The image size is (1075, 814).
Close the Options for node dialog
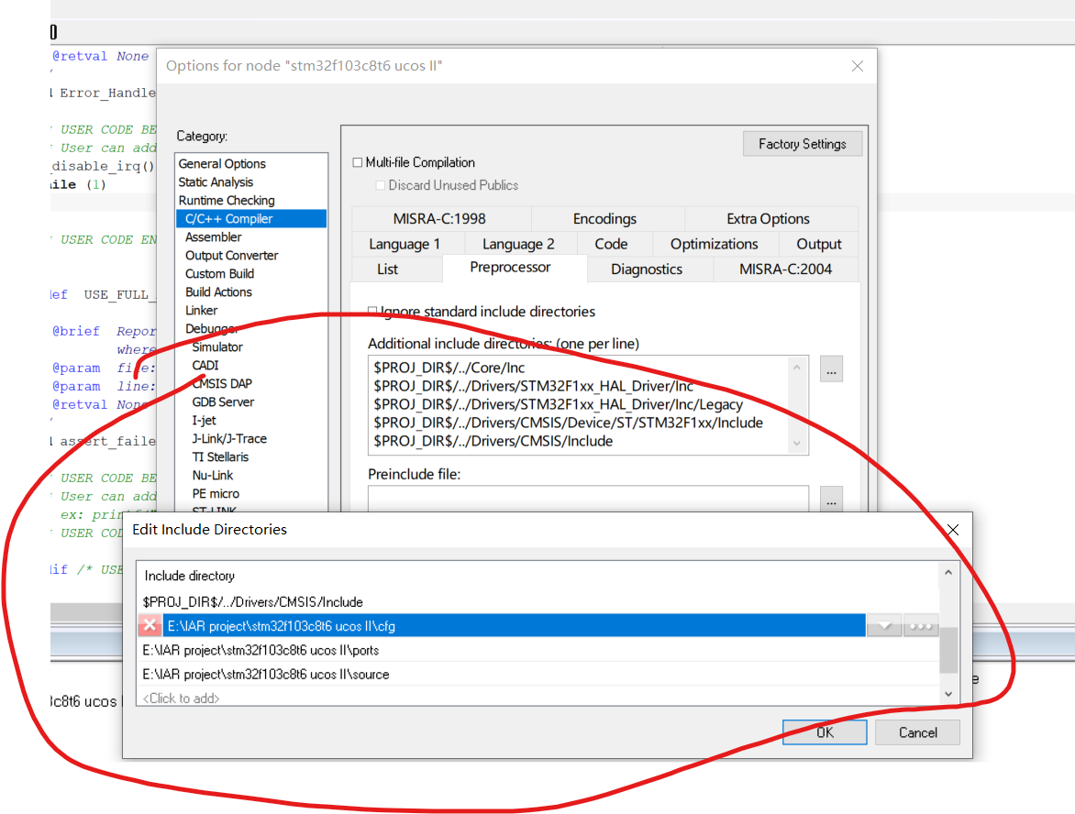857,66
